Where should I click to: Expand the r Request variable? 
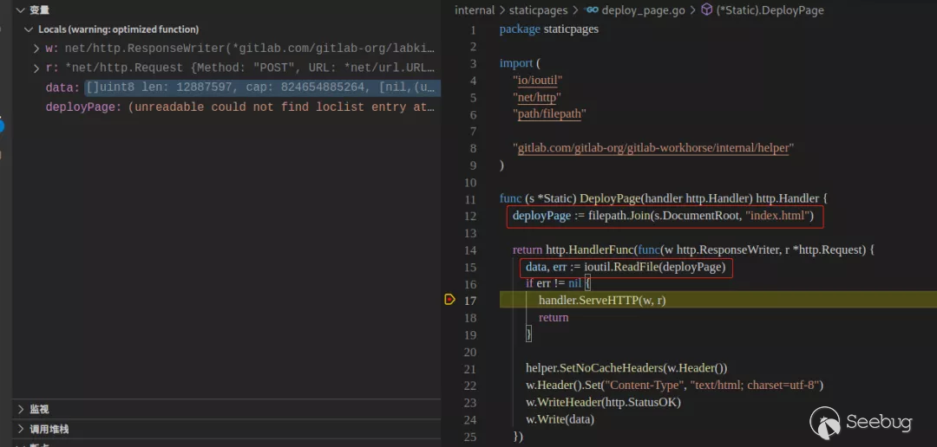pyautogui.click(x=36, y=68)
